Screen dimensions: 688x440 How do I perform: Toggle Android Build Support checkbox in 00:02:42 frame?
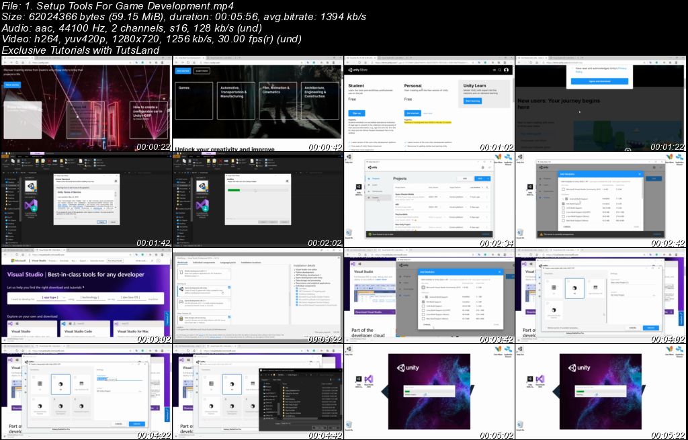tap(566, 199)
